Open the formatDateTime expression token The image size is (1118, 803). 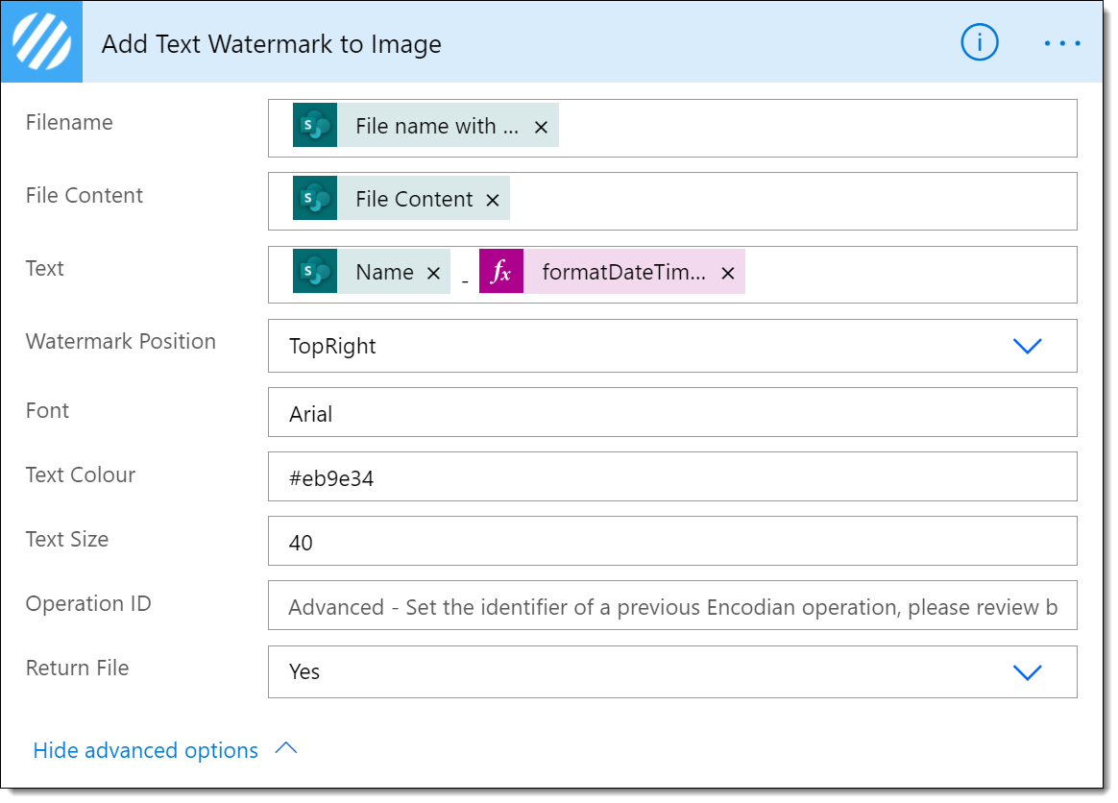coord(622,272)
